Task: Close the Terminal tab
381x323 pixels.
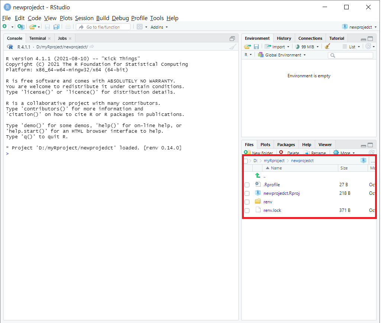Action: pyautogui.click(x=49, y=38)
